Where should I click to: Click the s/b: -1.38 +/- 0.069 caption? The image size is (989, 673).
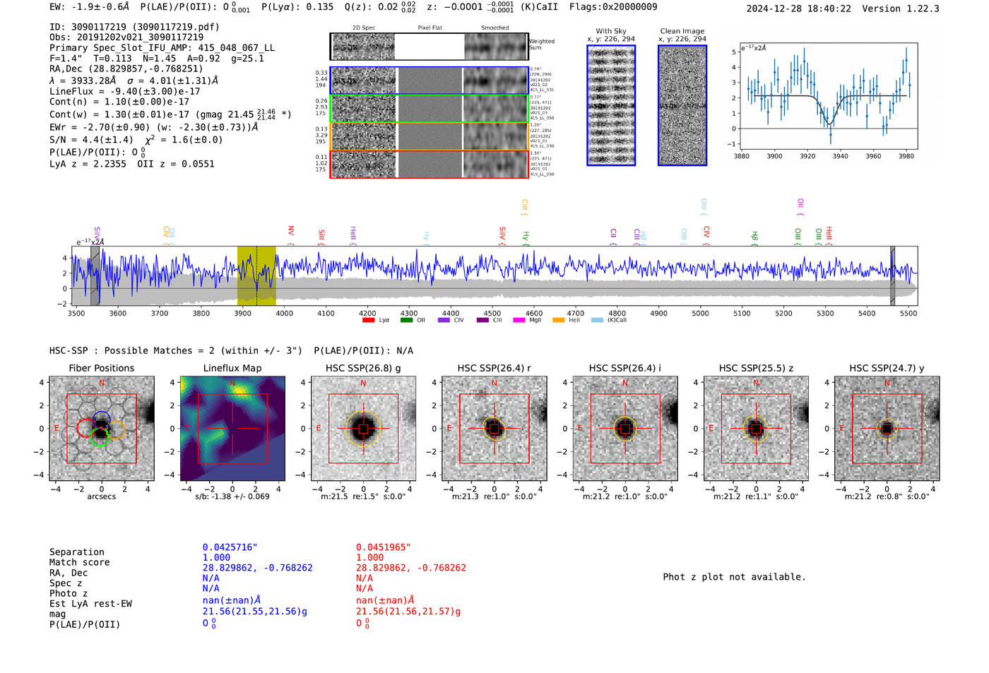[232, 496]
